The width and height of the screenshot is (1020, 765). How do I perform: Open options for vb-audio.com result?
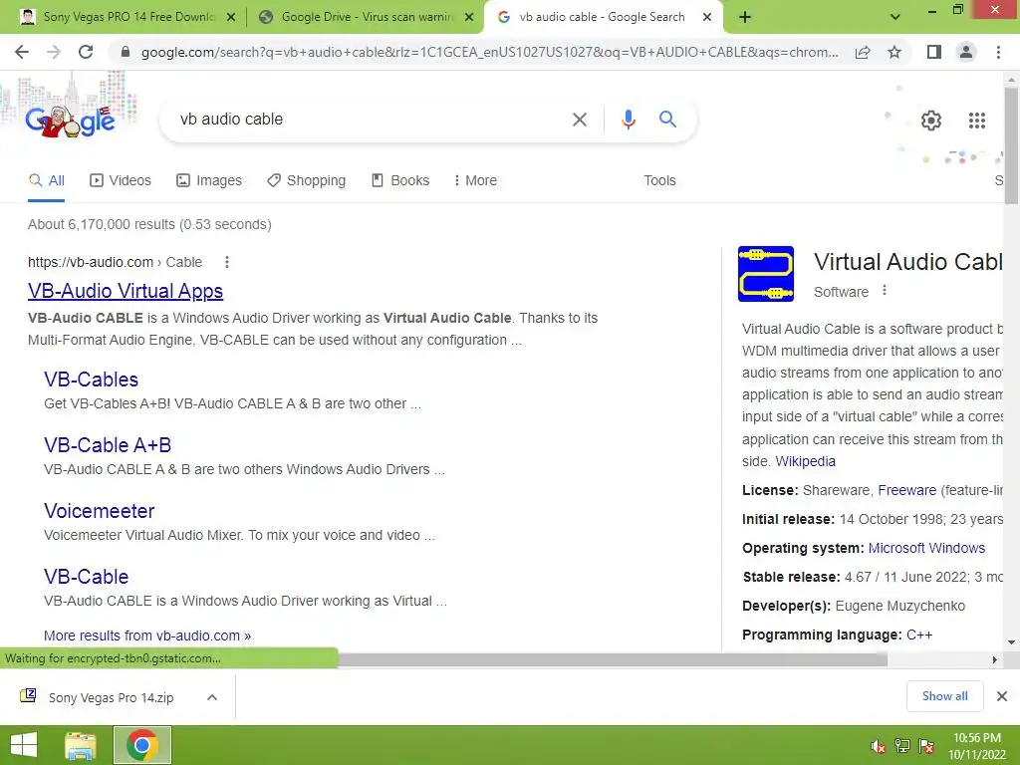click(226, 262)
